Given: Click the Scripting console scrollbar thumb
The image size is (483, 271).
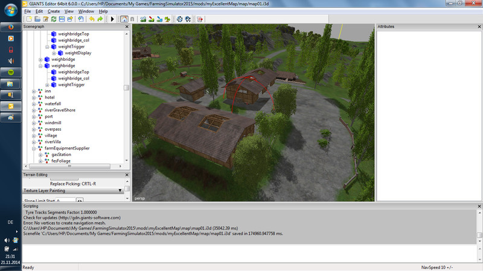Looking at the screenshot, I should coord(479,235).
